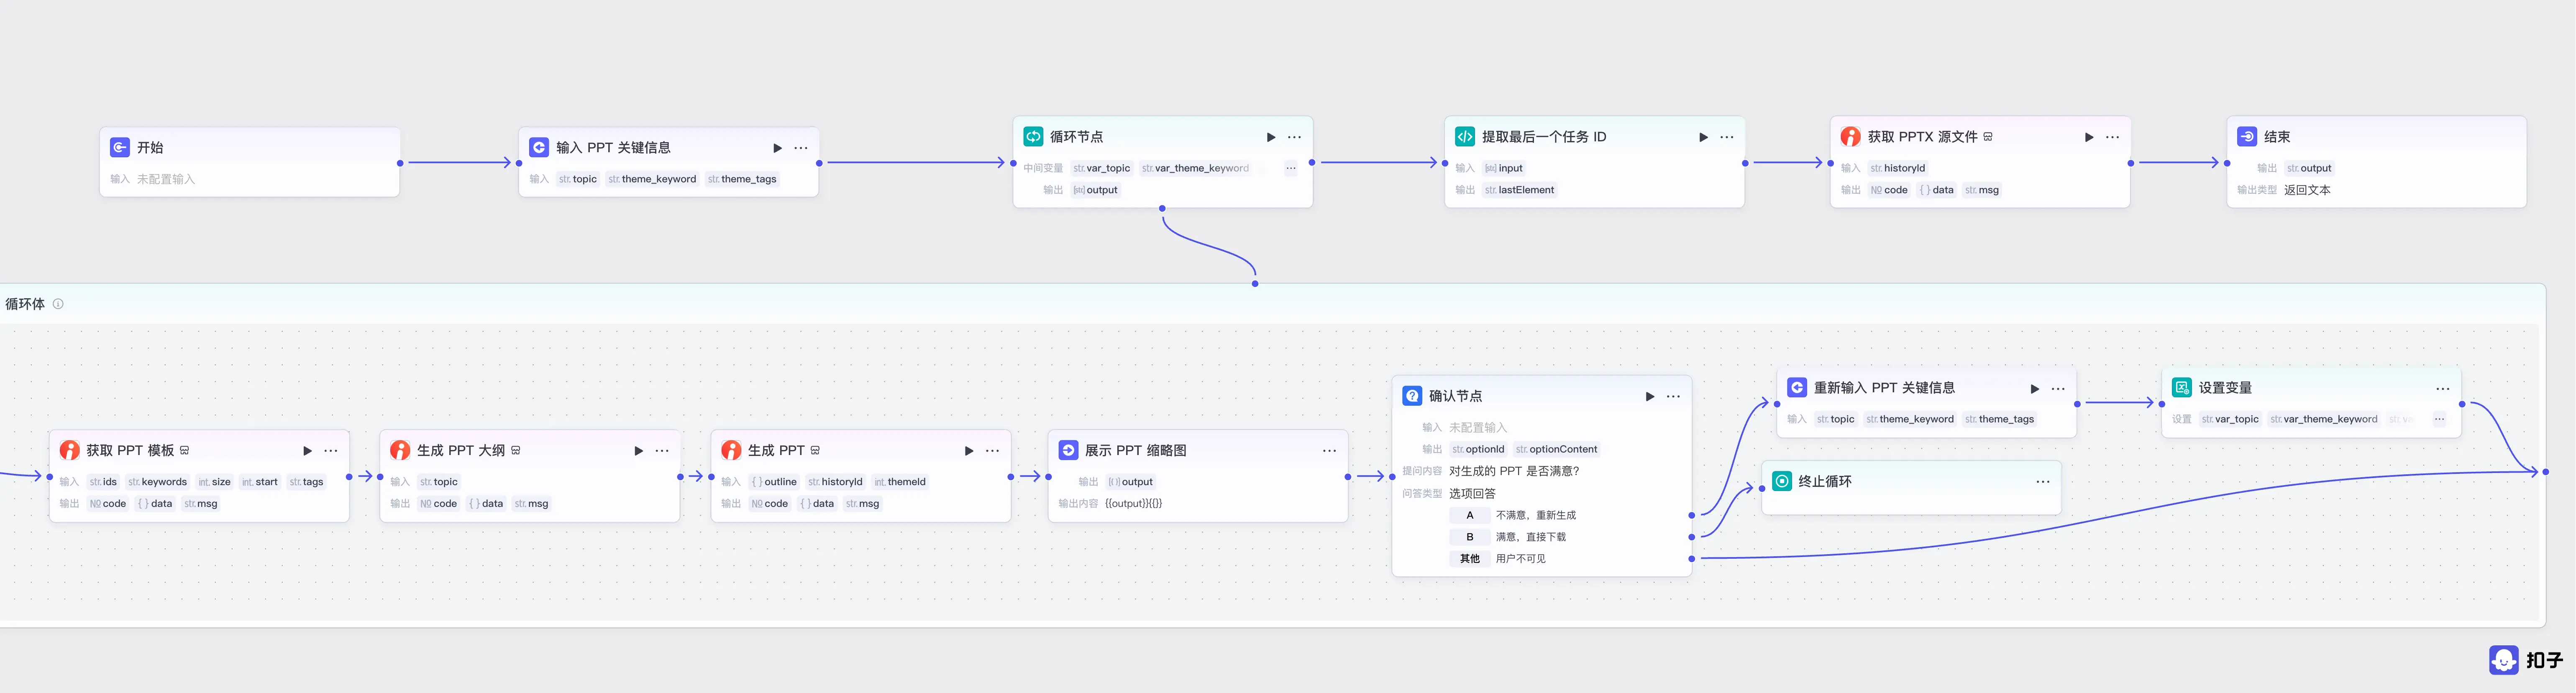
Task: Click the small badge after 生成 PPT title
Action: coord(815,450)
